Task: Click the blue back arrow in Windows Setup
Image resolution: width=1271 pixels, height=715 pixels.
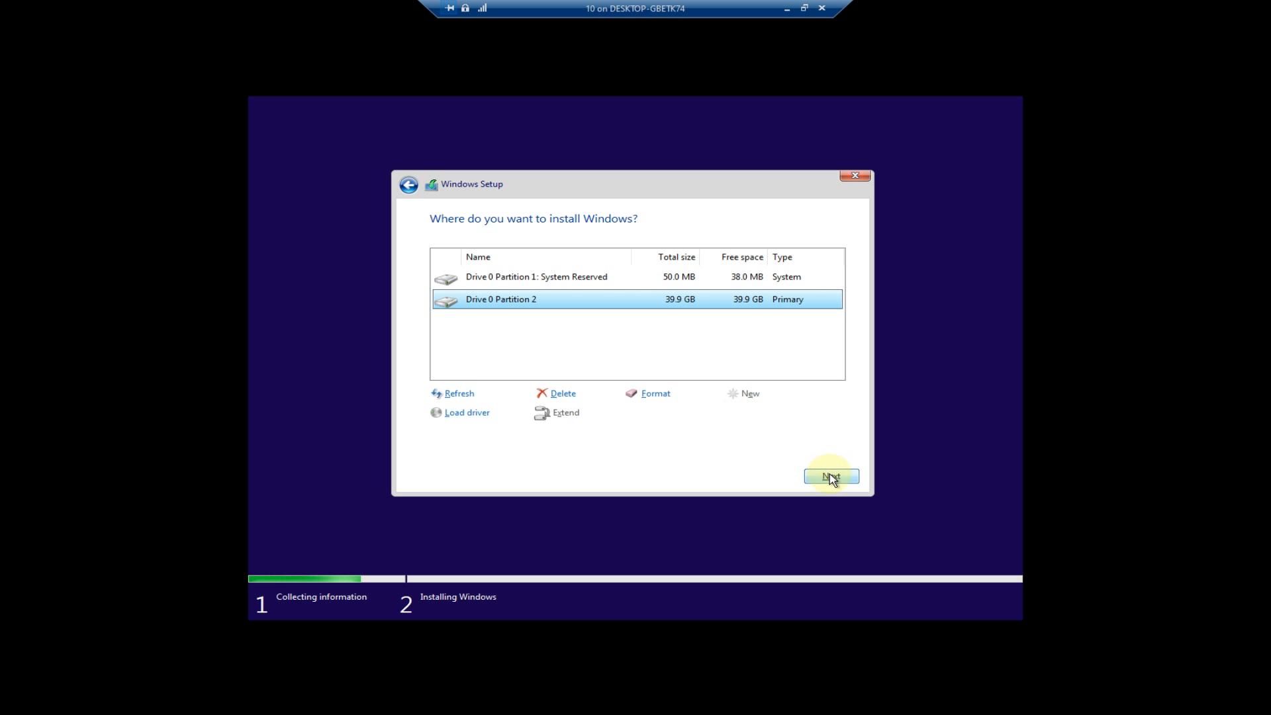Action: [408, 185]
